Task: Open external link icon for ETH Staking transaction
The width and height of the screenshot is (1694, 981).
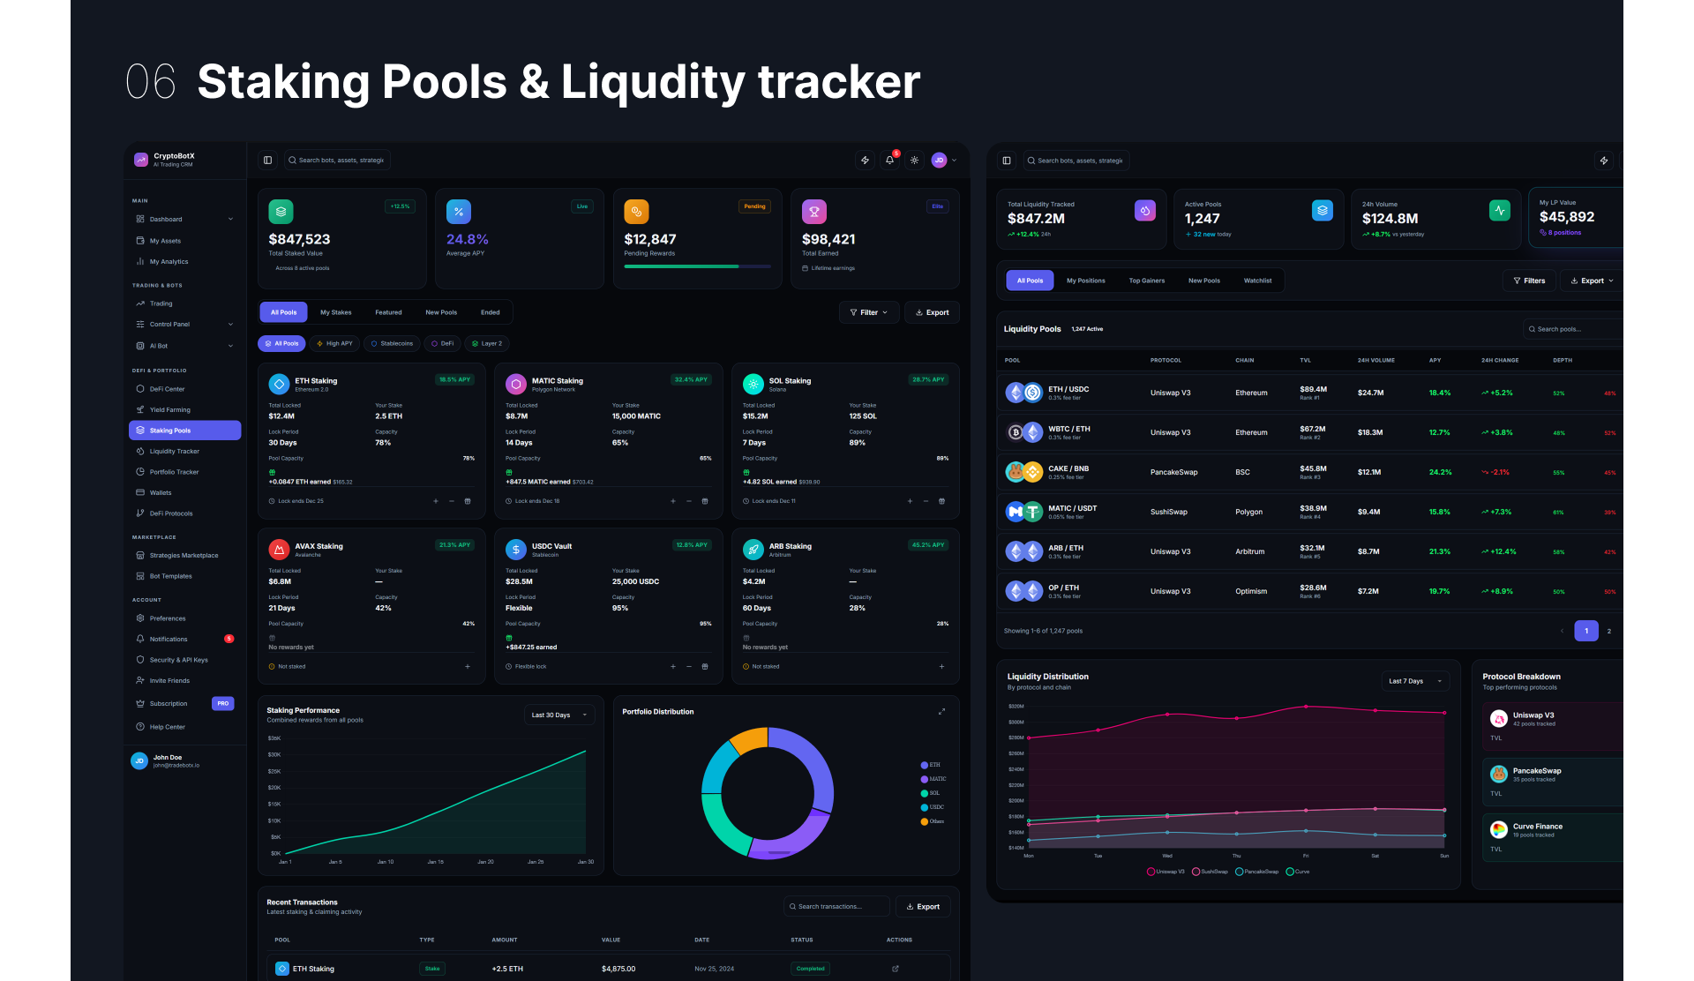Action: coord(896,969)
